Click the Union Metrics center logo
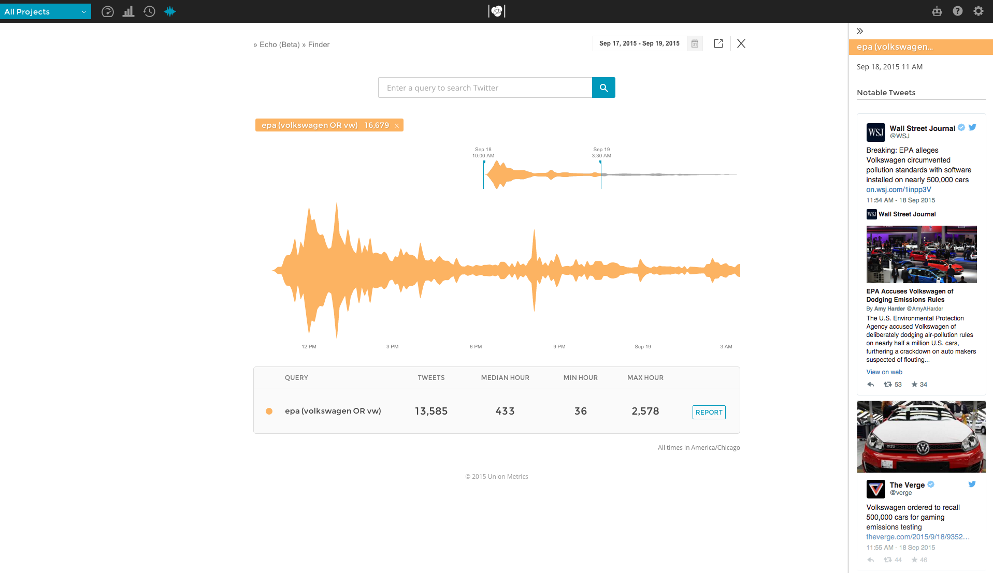This screenshot has height=573, width=993. click(x=497, y=11)
